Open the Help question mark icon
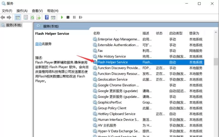 tap(47, 17)
